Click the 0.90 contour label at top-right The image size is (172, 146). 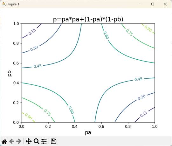[x=148, y=29]
